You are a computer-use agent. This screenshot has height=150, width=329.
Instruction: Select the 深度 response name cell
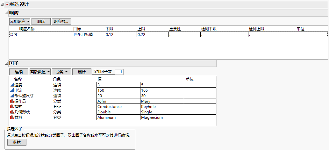point(41,35)
